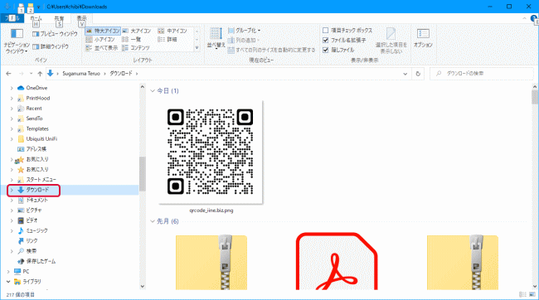Click the navigation pane scrollbar down arrow

(143, 286)
